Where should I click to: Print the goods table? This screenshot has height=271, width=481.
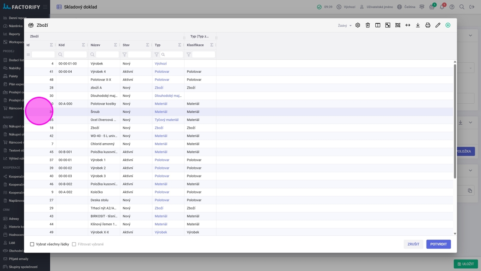pos(428,25)
